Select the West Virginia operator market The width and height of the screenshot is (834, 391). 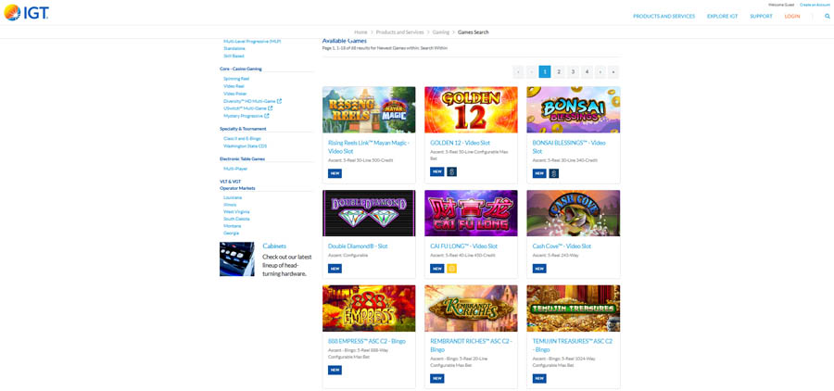pos(235,212)
